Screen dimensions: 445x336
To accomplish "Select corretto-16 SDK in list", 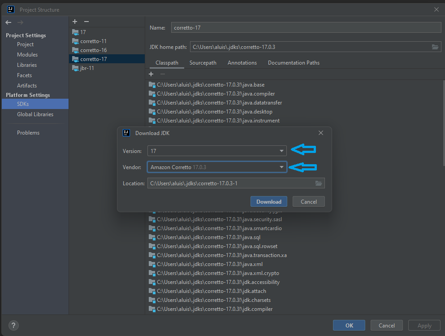I will point(107,50).
